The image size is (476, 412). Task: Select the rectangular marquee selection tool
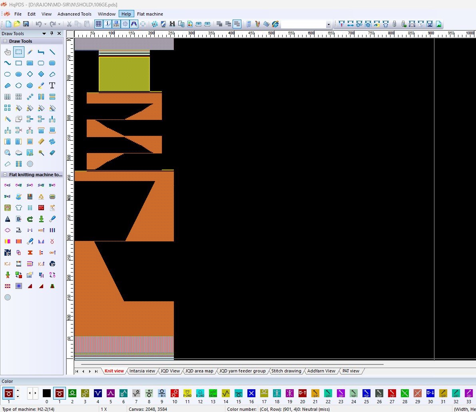[18, 52]
